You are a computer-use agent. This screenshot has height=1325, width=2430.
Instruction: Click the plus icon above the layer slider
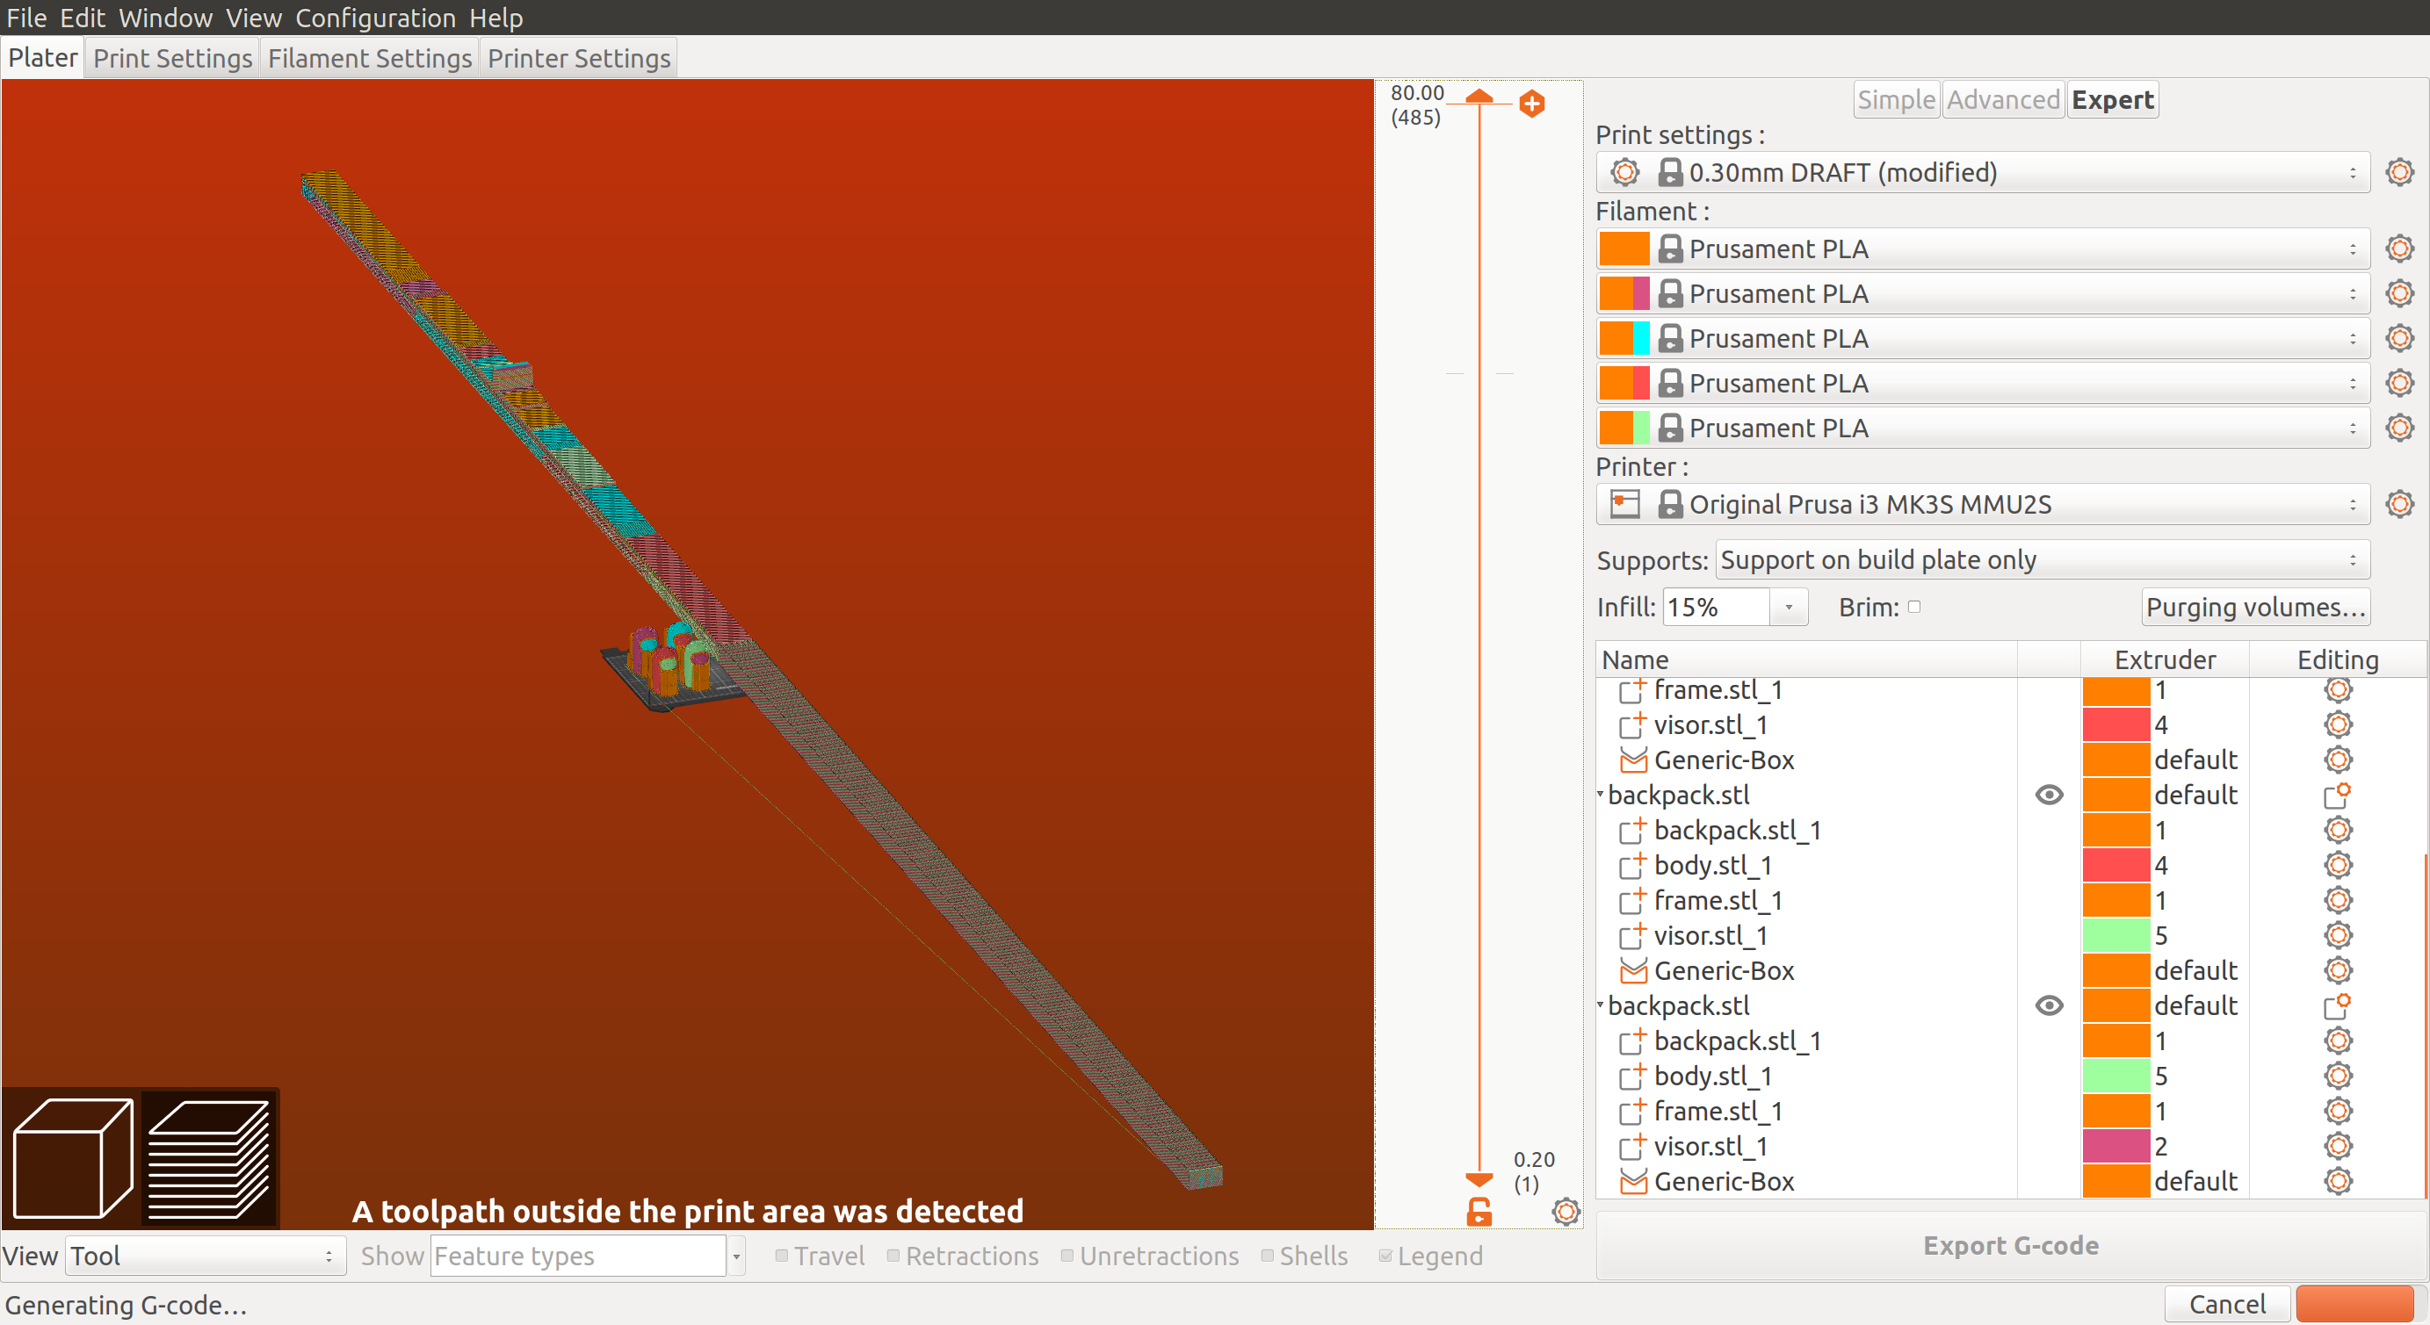point(1532,104)
